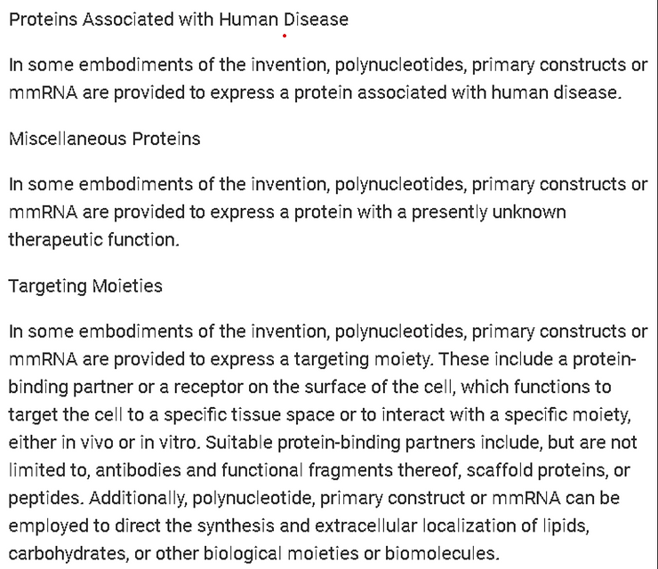Click the word 'unknown' in the second paragraph
658x569 pixels.
click(x=530, y=212)
